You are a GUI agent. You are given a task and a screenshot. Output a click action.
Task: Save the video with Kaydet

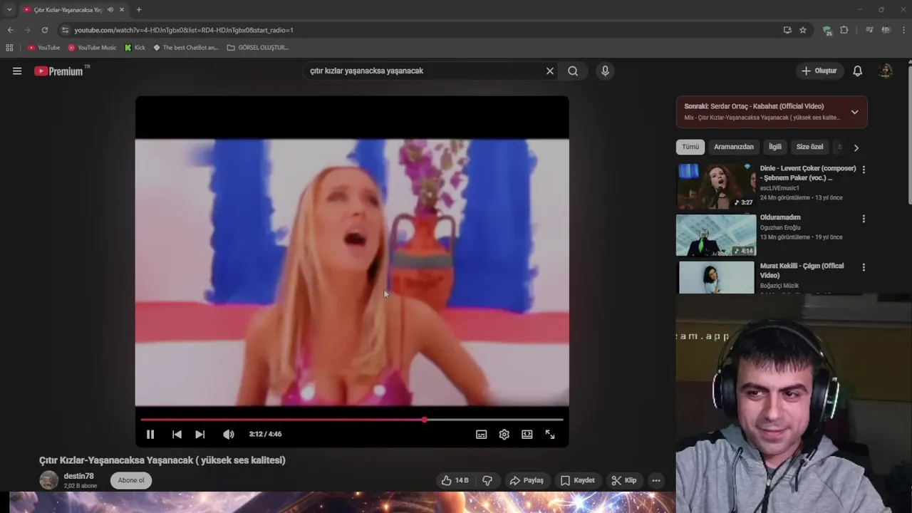(x=577, y=480)
